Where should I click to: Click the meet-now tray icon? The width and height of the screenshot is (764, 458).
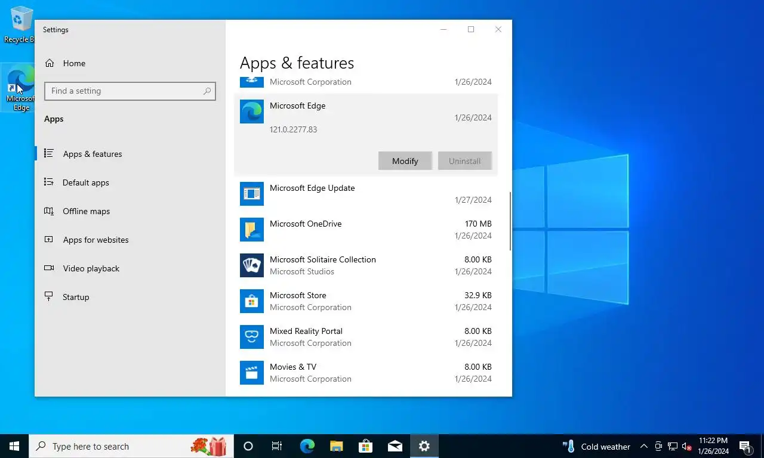click(x=658, y=446)
